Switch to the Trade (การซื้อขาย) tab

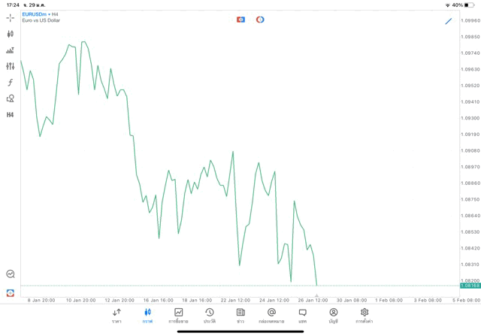pyautogui.click(x=178, y=316)
